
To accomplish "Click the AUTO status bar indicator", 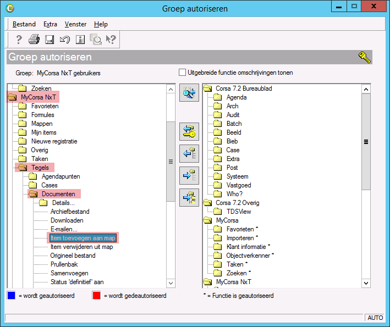I will click(375, 318).
